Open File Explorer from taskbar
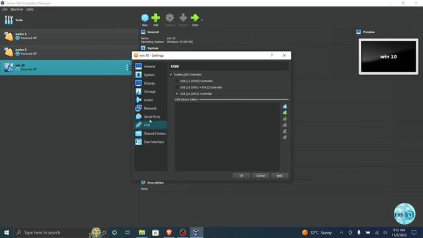Screen dimensions: 423x238 [141, 232]
